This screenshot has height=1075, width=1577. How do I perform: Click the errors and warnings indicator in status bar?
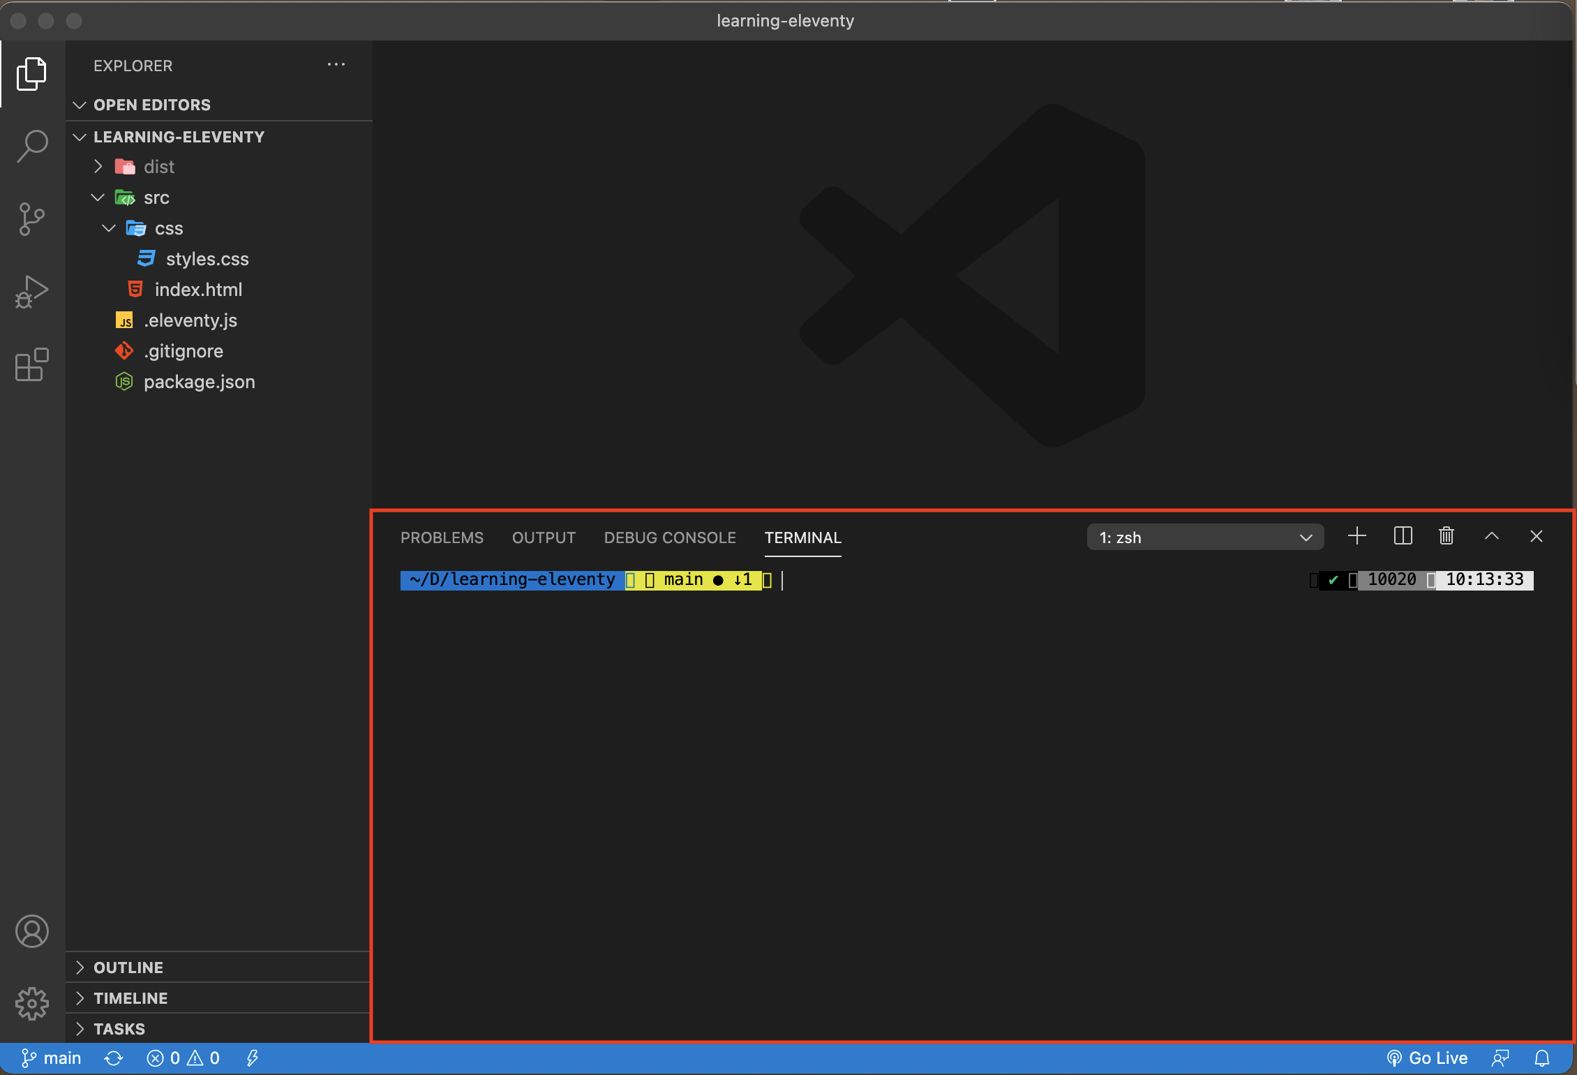183,1057
